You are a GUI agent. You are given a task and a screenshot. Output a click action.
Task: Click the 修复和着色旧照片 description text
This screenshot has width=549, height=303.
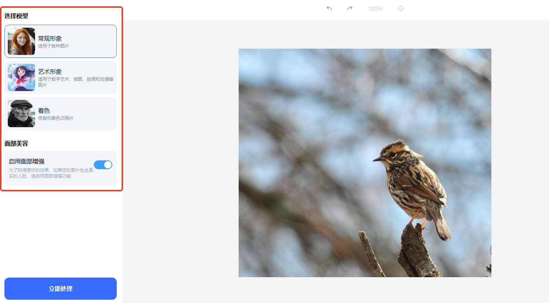[x=56, y=118]
